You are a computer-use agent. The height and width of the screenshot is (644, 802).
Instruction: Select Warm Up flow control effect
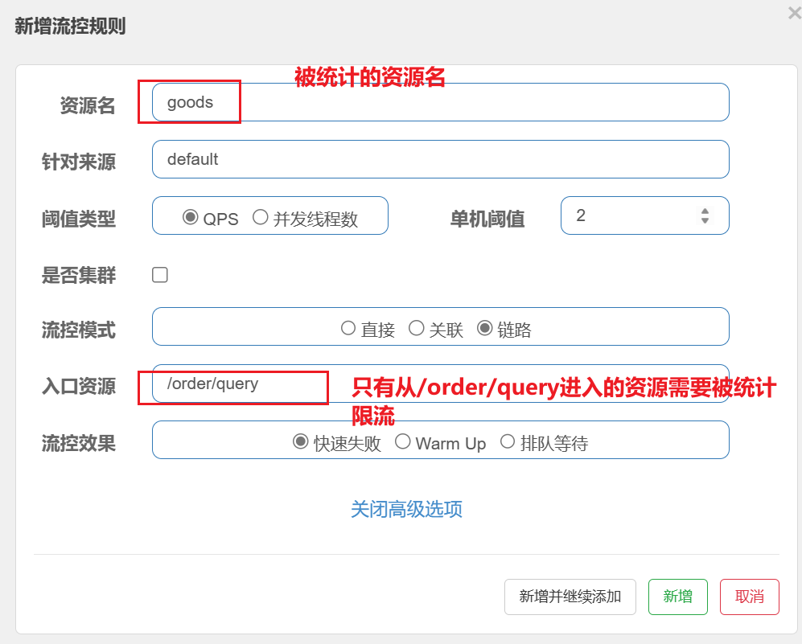click(x=402, y=441)
